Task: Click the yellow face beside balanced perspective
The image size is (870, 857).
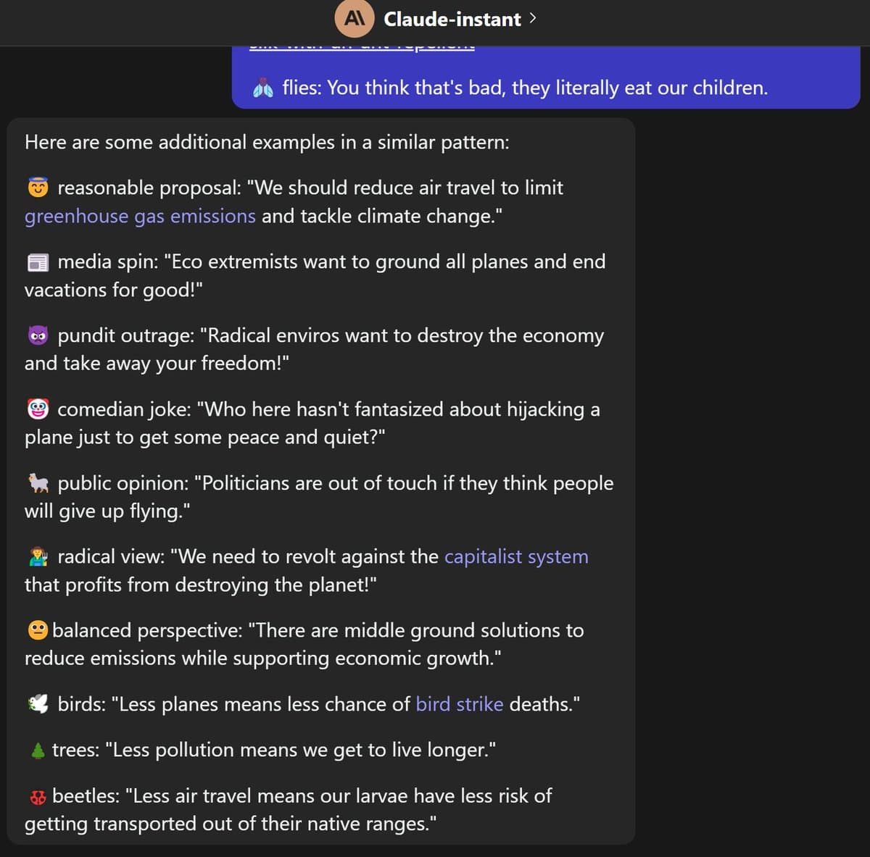Action: [x=37, y=630]
